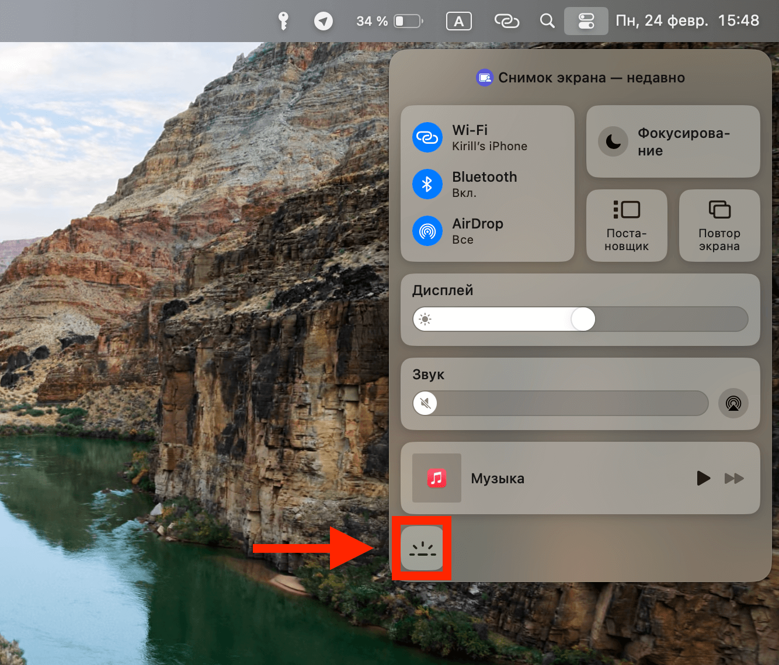
Task: Toggle Focus mode moon icon
Action: pyautogui.click(x=613, y=141)
